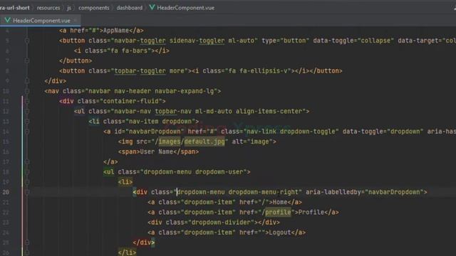
Task: Open the ra-url-short breadcrumb root
Action: [14, 8]
